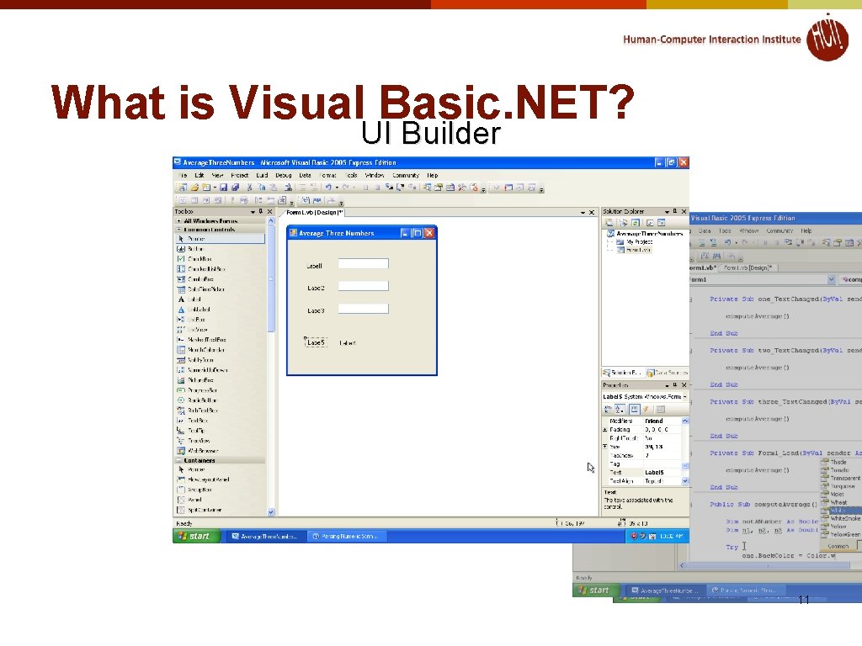Screen dimensions: 862x646
Task: Click the Windows start button
Action: [x=196, y=536]
